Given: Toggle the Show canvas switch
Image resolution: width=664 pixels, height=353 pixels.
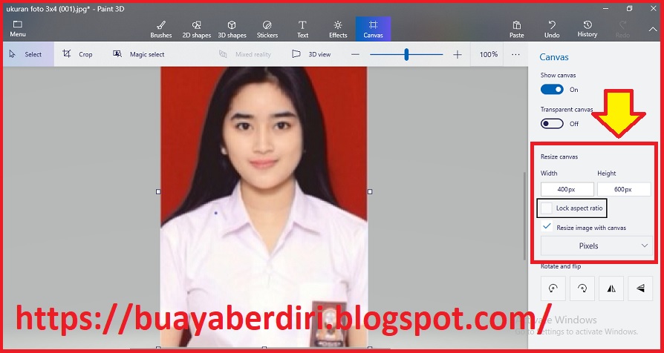Looking at the screenshot, I should pos(552,89).
